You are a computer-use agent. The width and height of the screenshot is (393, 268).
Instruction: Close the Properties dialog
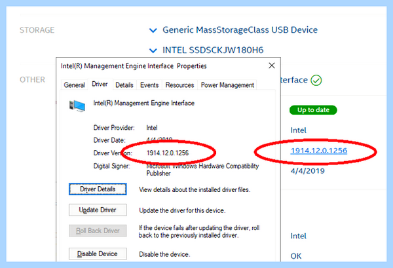click(x=272, y=66)
